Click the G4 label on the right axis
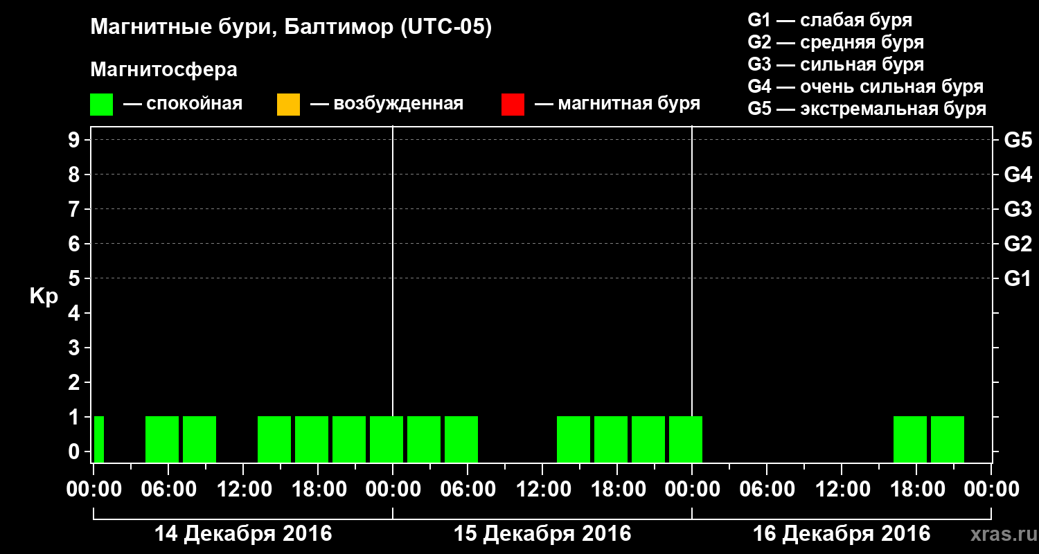This screenshot has width=1039, height=554. tap(1018, 175)
